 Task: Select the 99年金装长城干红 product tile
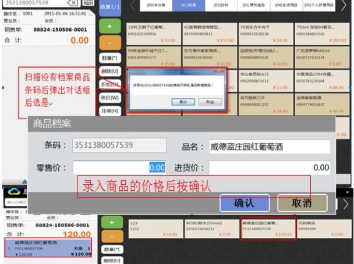tap(154, 57)
